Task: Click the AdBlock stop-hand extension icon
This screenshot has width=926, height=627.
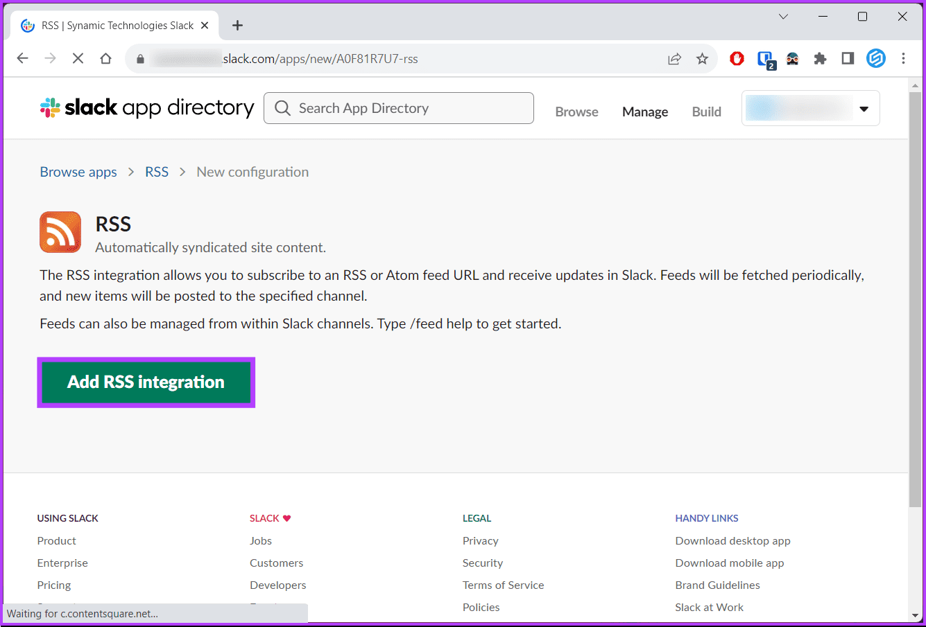Action: (736, 59)
